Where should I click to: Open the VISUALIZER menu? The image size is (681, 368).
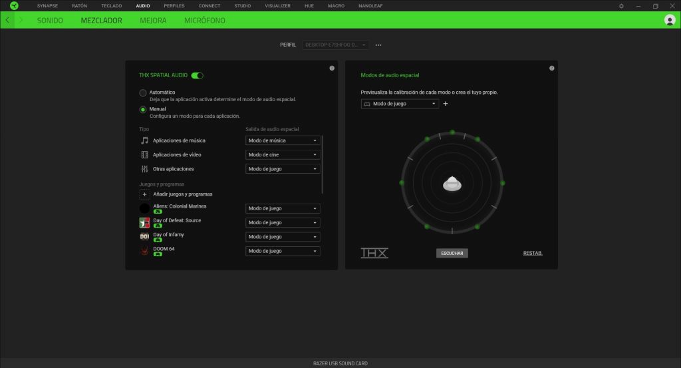tap(277, 6)
